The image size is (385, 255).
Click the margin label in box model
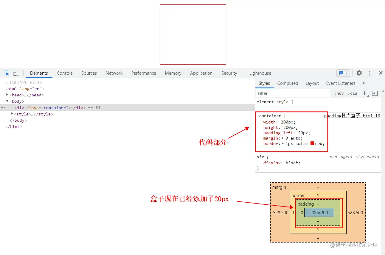click(279, 187)
